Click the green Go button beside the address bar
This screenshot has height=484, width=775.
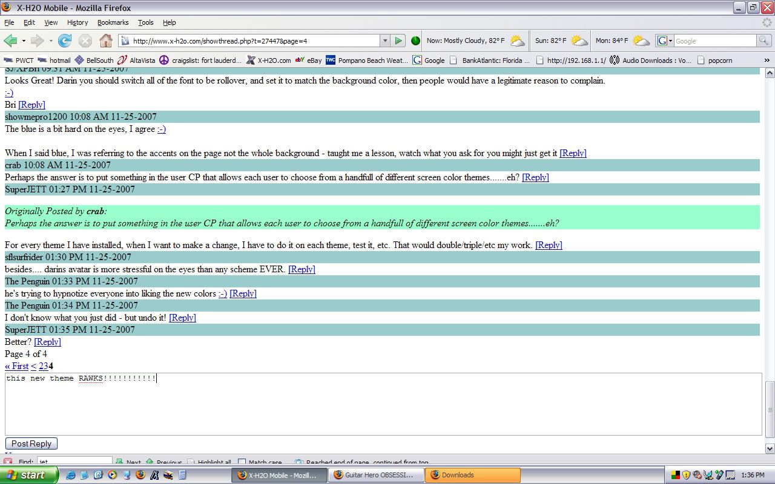coord(398,41)
